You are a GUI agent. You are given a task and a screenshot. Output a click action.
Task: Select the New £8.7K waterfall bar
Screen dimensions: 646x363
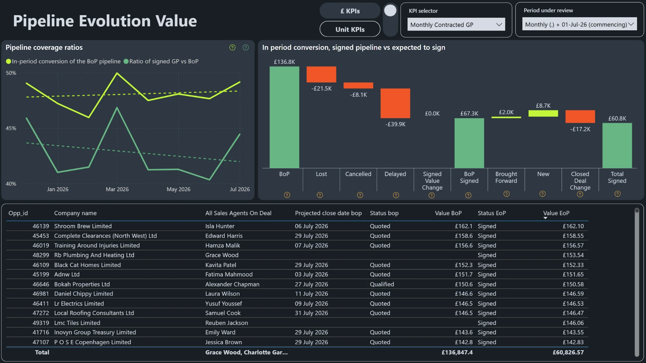(543, 113)
